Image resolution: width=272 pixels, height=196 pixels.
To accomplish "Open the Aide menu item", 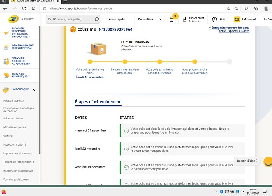I will (x=222, y=19).
